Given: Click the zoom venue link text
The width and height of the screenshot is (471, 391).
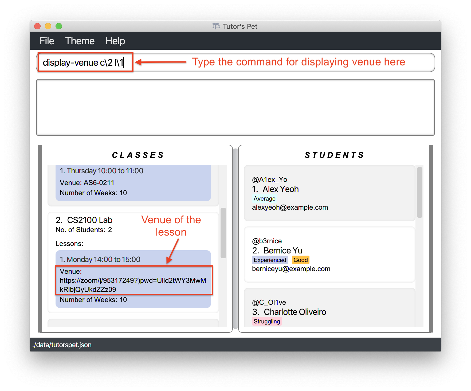Looking at the screenshot, I should coord(133,285).
